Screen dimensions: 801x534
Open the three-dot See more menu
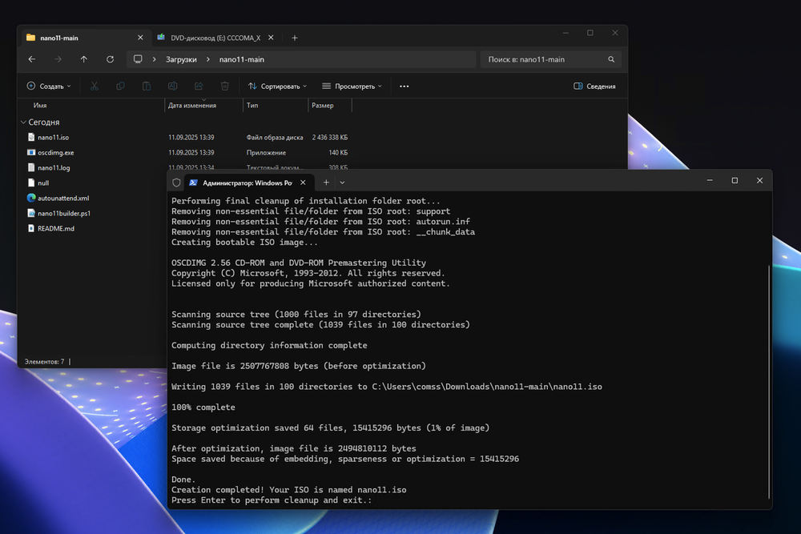click(404, 86)
